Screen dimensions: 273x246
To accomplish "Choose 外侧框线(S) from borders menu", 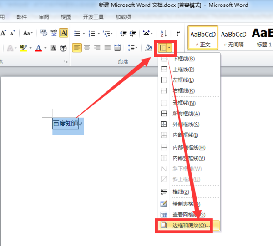I will click(x=189, y=125).
